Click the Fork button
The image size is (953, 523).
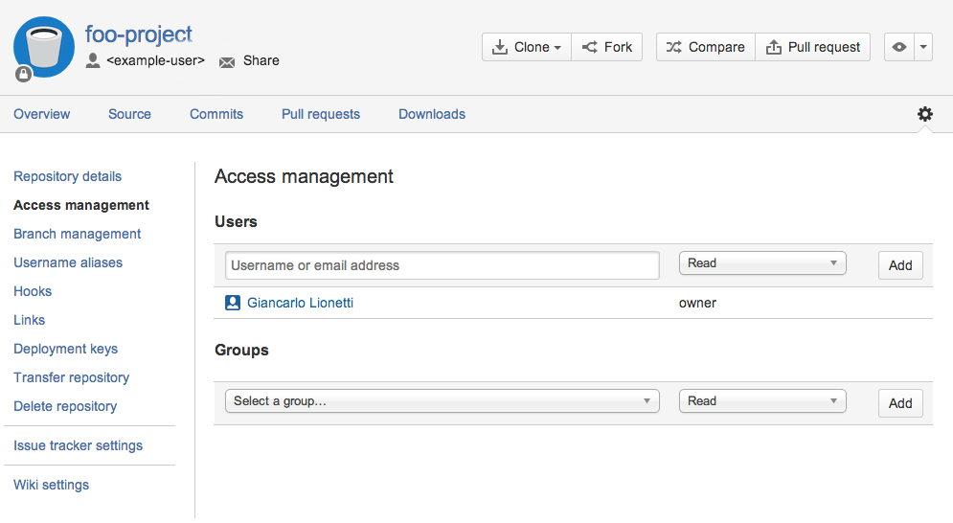coord(607,47)
